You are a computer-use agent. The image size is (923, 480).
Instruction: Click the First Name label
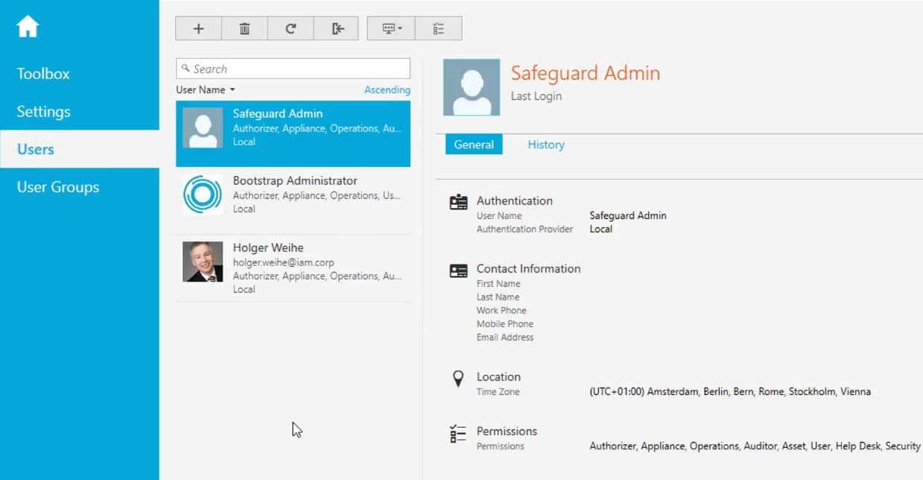(498, 283)
